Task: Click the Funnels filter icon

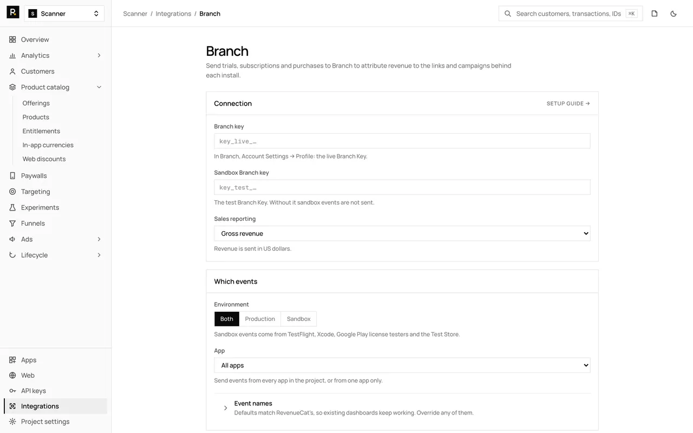Action: (x=12, y=224)
